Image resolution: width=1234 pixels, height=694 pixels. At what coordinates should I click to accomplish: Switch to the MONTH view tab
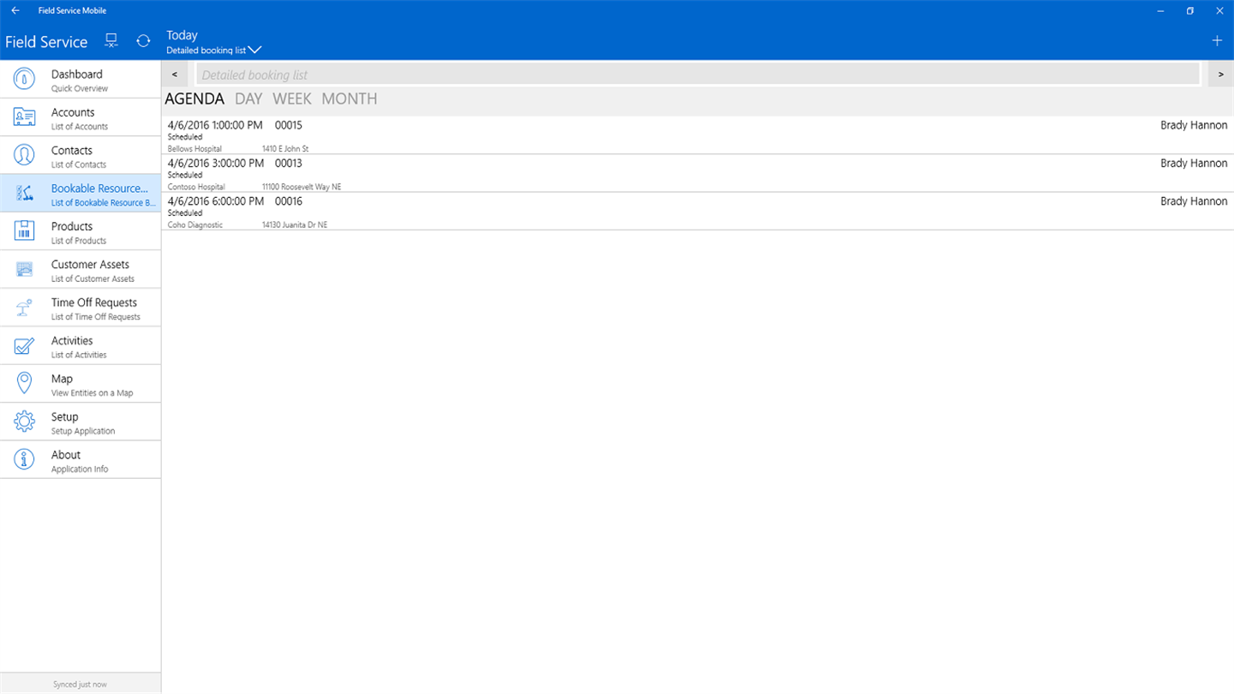[350, 99]
